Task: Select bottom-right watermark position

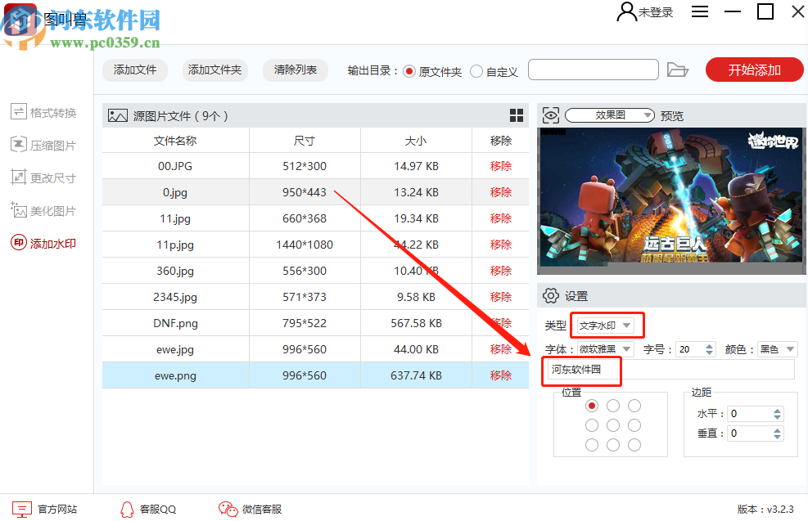Action: (634, 445)
